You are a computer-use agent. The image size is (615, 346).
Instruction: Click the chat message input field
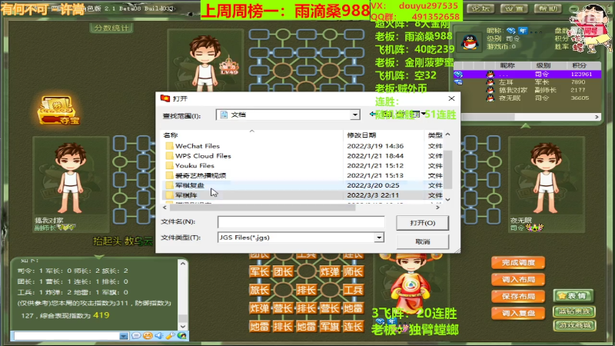67,336
